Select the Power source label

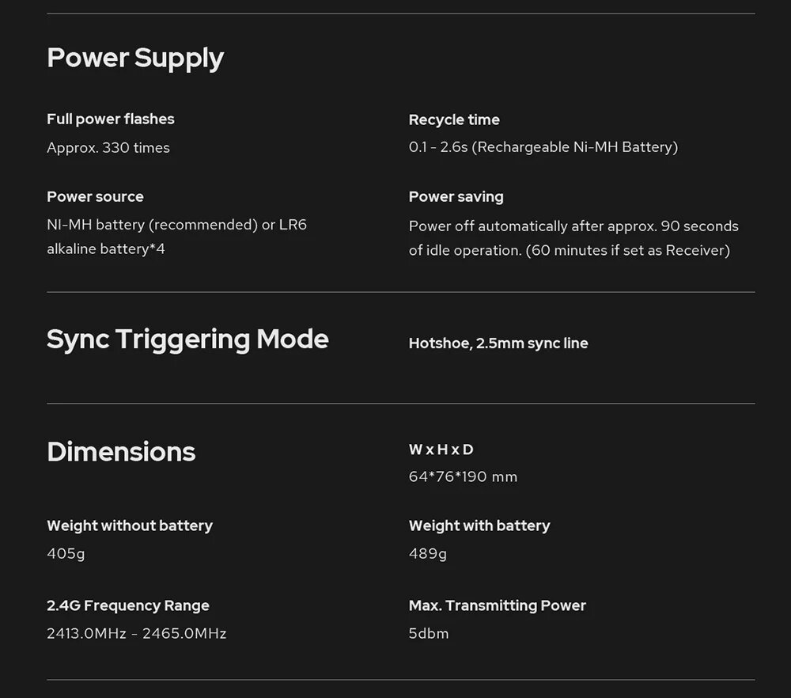tap(96, 197)
